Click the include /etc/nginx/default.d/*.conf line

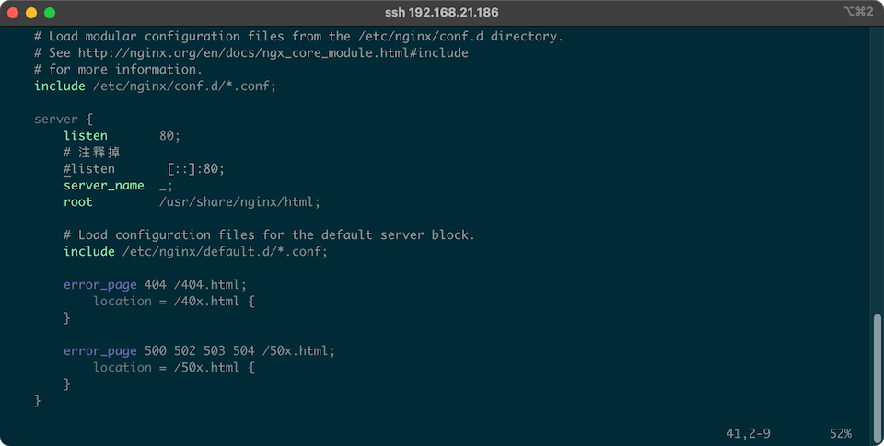pyautogui.click(x=195, y=252)
